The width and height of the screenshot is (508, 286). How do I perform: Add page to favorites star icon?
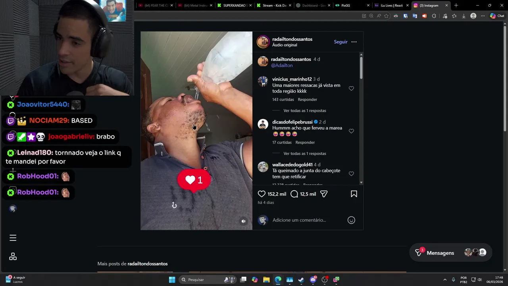(x=386, y=16)
